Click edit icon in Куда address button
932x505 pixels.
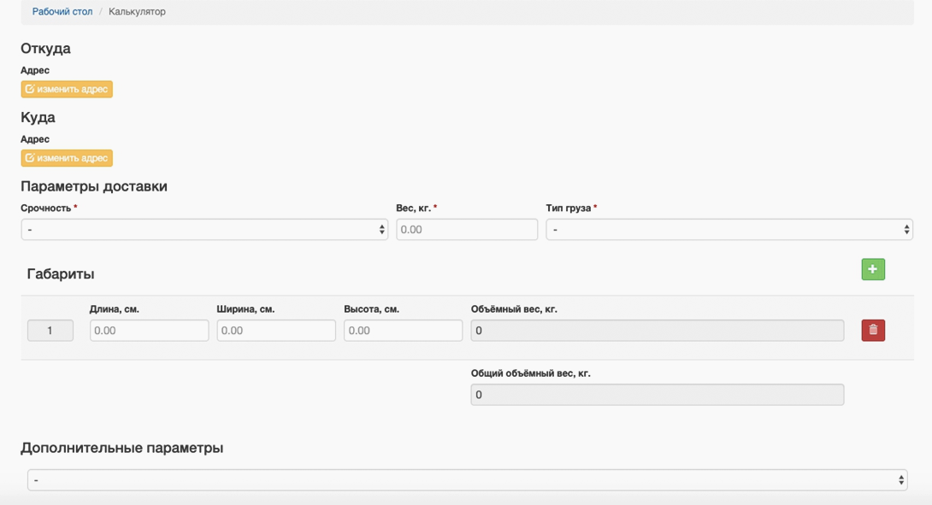point(30,158)
